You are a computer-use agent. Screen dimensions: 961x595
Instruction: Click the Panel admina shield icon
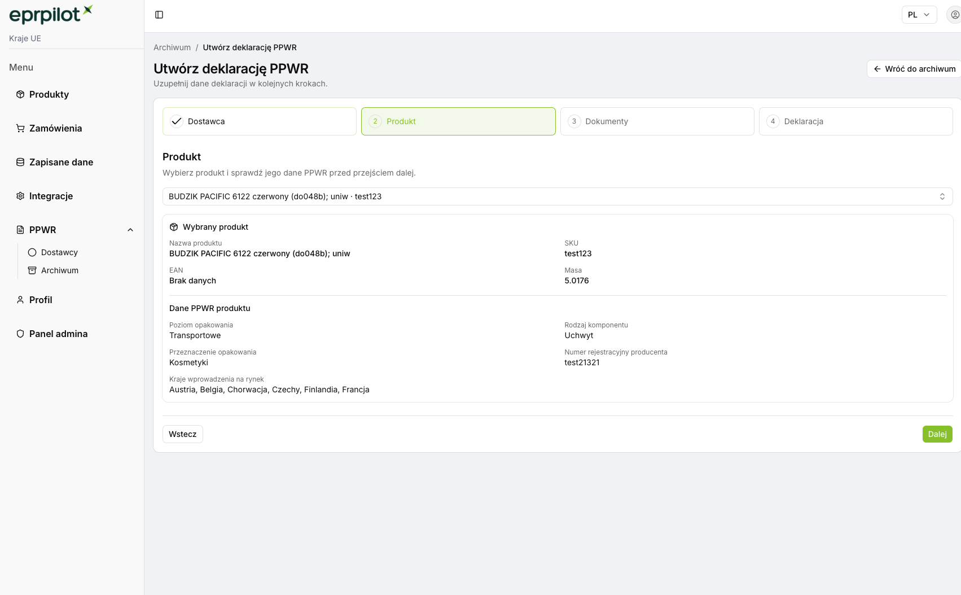20,334
